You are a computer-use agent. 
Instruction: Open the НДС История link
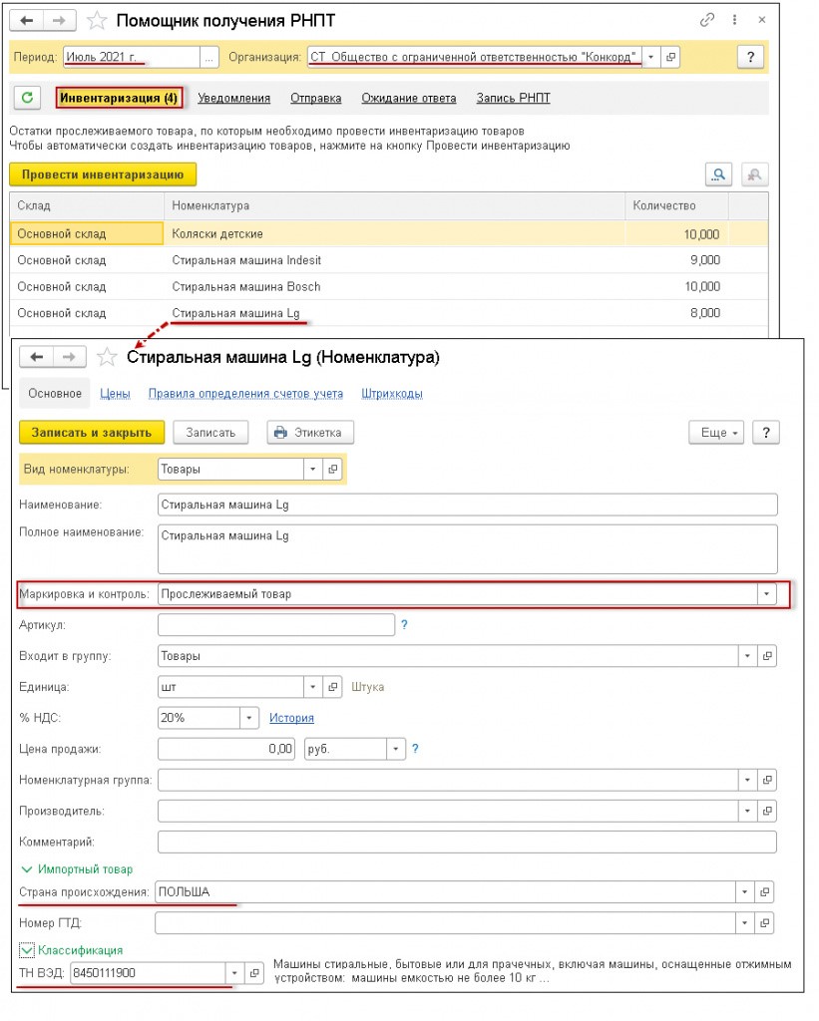tap(291, 718)
